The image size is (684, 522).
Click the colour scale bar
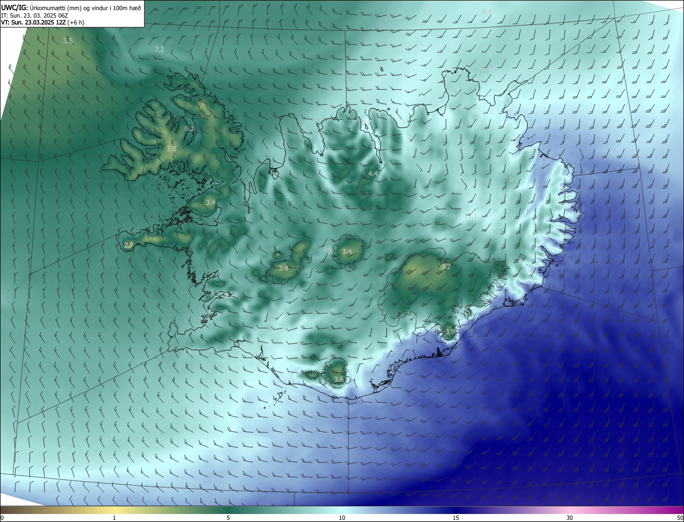point(342,510)
